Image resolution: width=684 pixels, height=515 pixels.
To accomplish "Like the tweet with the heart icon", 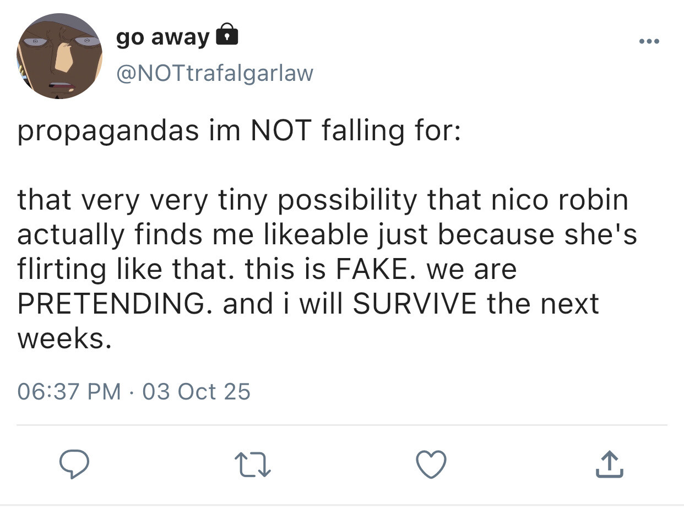I will (430, 466).
